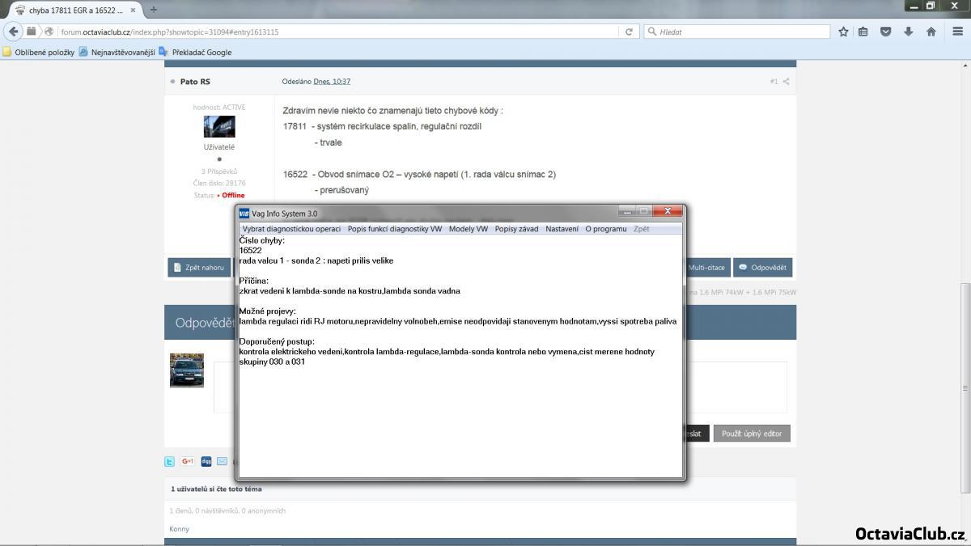Image resolution: width=971 pixels, height=546 pixels.
Task: Open the 'Nastavení' menu
Action: pyautogui.click(x=562, y=229)
